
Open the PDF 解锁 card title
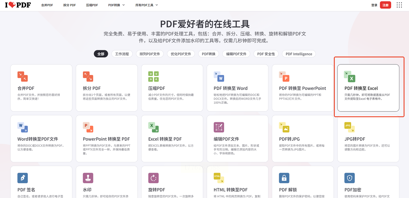288,190
